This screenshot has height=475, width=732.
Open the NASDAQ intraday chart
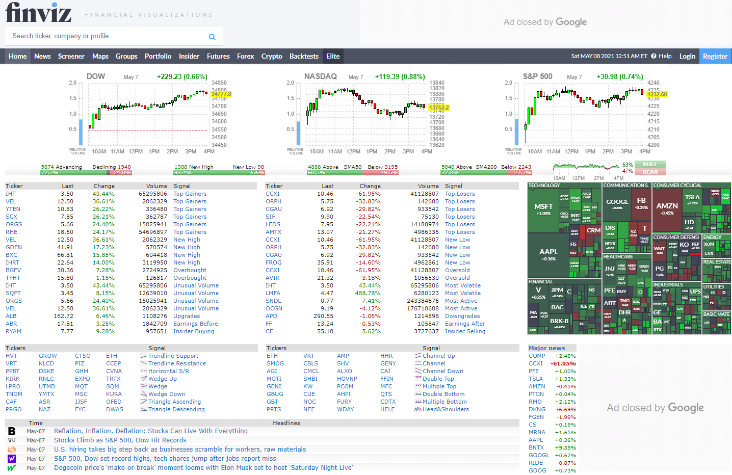pyautogui.click(x=369, y=114)
